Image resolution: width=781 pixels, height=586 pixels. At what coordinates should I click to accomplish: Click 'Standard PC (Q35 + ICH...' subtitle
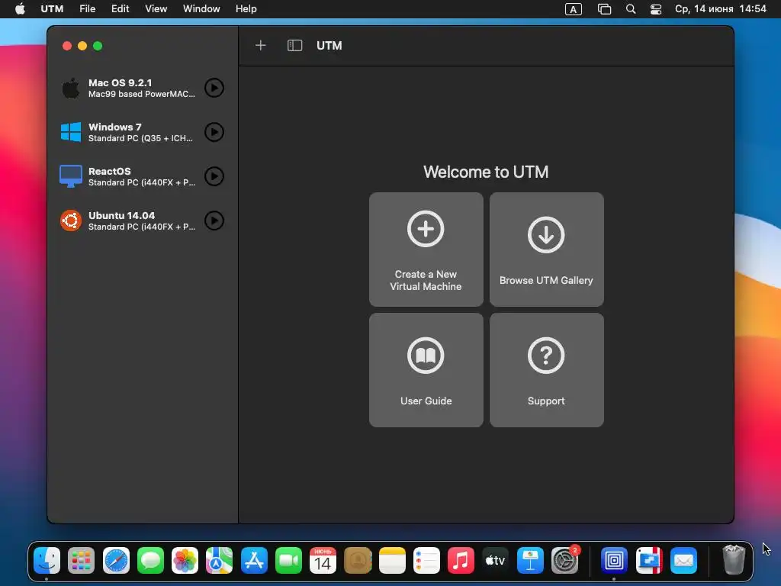(140, 139)
